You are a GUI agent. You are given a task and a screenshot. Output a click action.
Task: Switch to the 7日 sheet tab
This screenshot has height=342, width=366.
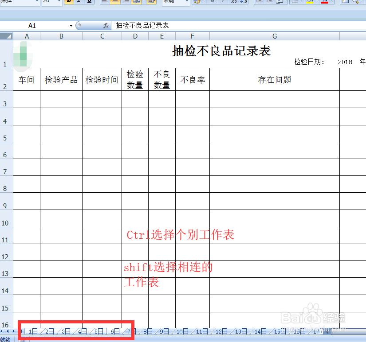tap(131, 330)
